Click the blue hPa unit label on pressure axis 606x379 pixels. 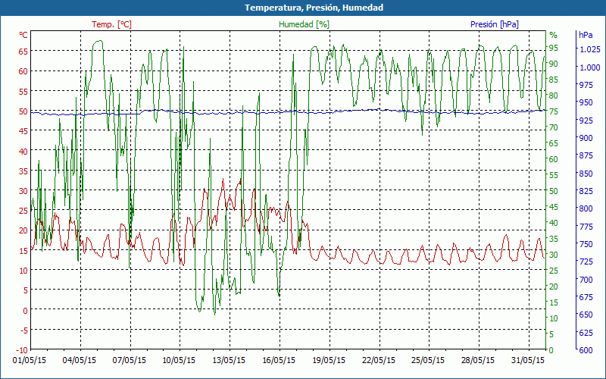tap(586, 35)
